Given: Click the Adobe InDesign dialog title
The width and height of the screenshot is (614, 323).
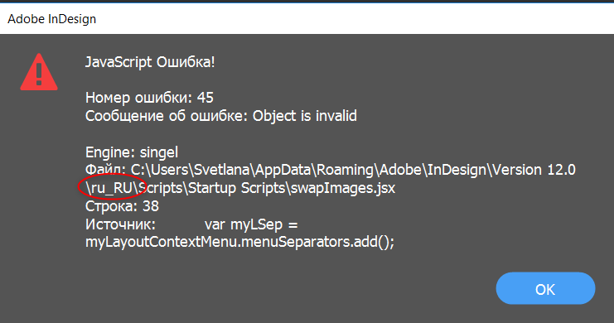Looking at the screenshot, I should [x=51, y=19].
